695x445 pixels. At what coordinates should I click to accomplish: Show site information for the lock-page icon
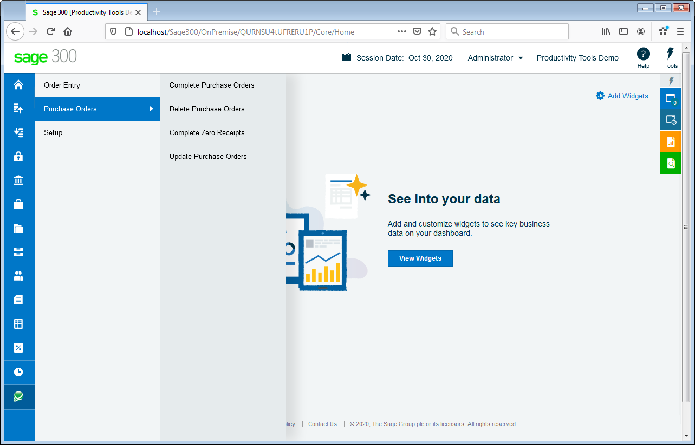coord(128,32)
